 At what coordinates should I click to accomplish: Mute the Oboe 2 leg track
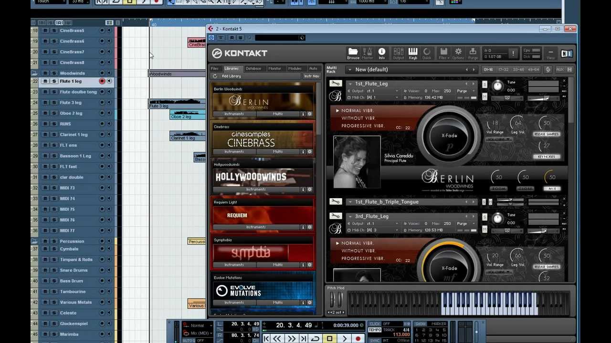45,113
